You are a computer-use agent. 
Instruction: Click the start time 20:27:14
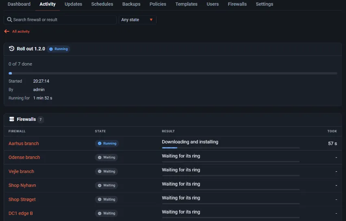click(x=41, y=81)
